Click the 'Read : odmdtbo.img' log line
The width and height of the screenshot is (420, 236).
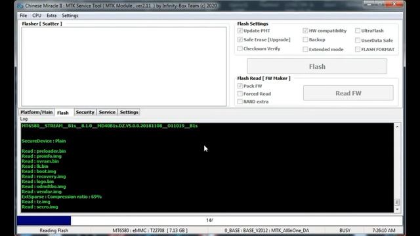point(44,187)
